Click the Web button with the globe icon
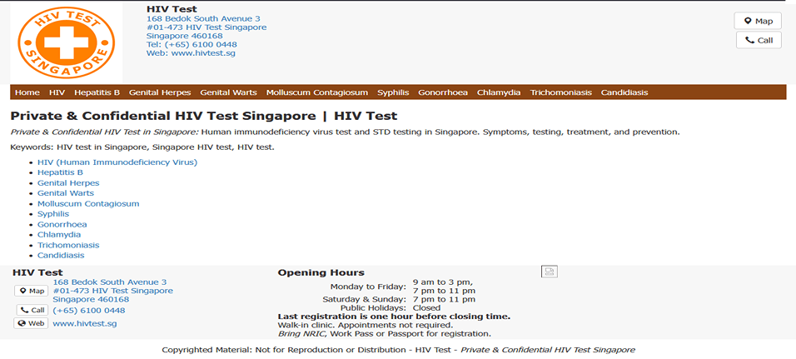Viewport: 796px width, 359px height. point(31,323)
